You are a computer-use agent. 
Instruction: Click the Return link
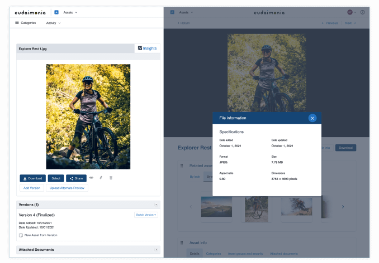click(x=183, y=23)
